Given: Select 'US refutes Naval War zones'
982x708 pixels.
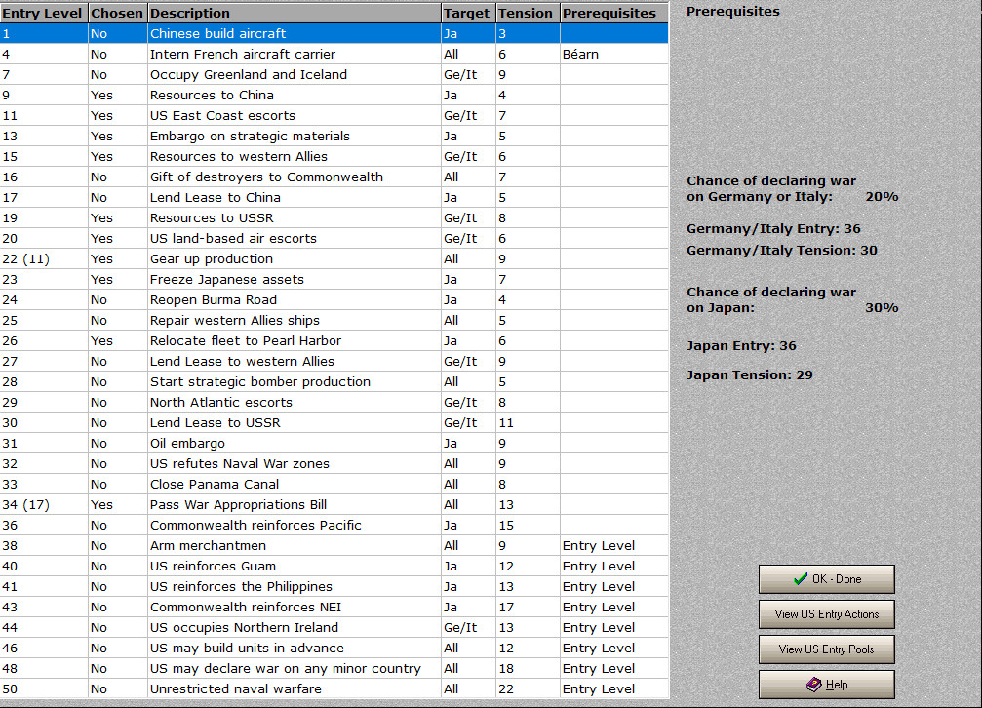Looking at the screenshot, I should (x=334, y=463).
